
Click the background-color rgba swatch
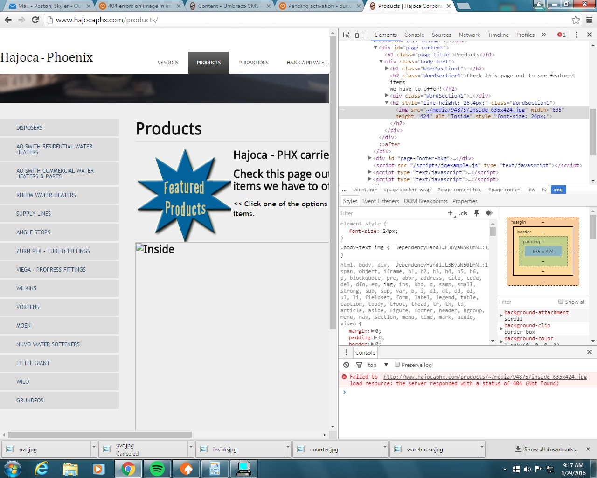tap(507, 344)
